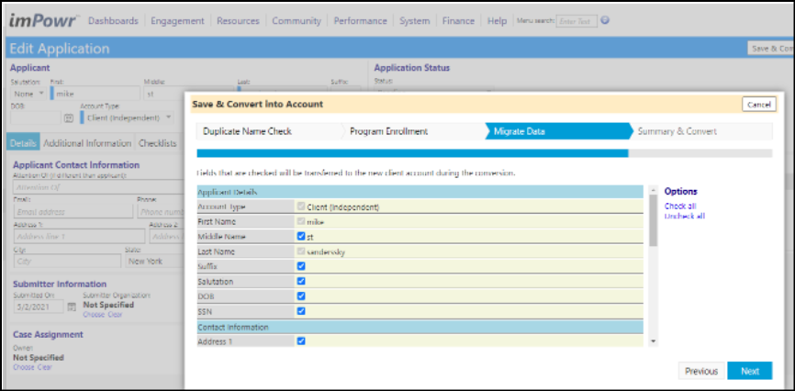Image resolution: width=795 pixels, height=391 pixels.
Task: Click the Contact Information section header
Action: [420, 327]
